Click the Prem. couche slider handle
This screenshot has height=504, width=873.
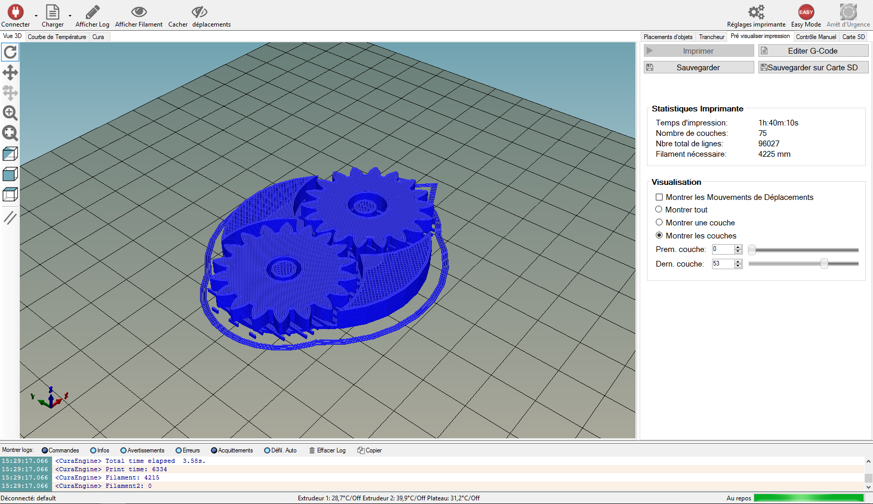(x=752, y=250)
